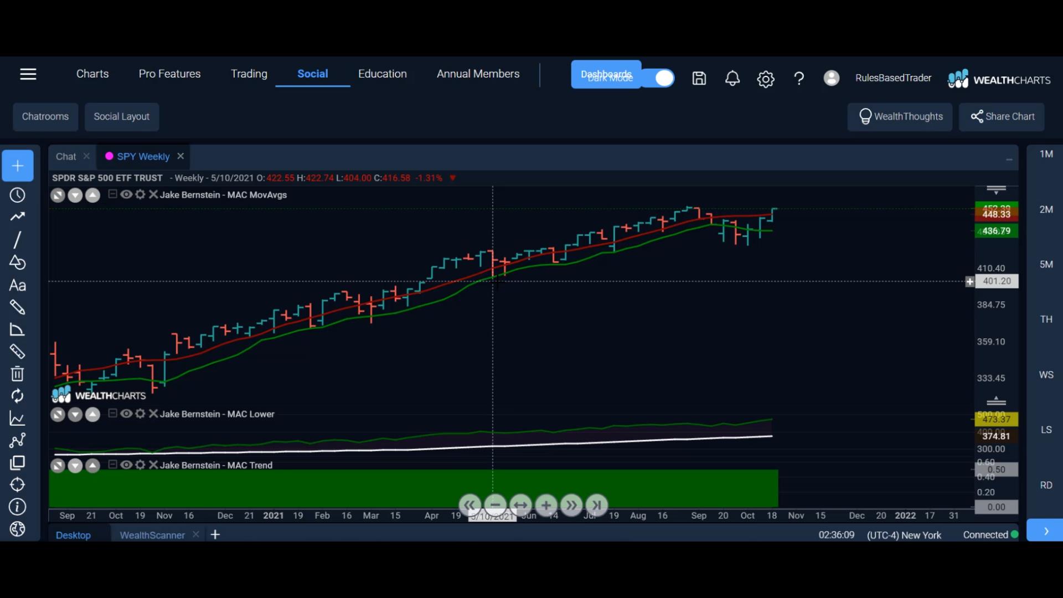Select the straight line drawing tool
The image size is (1063, 598).
coord(18,240)
